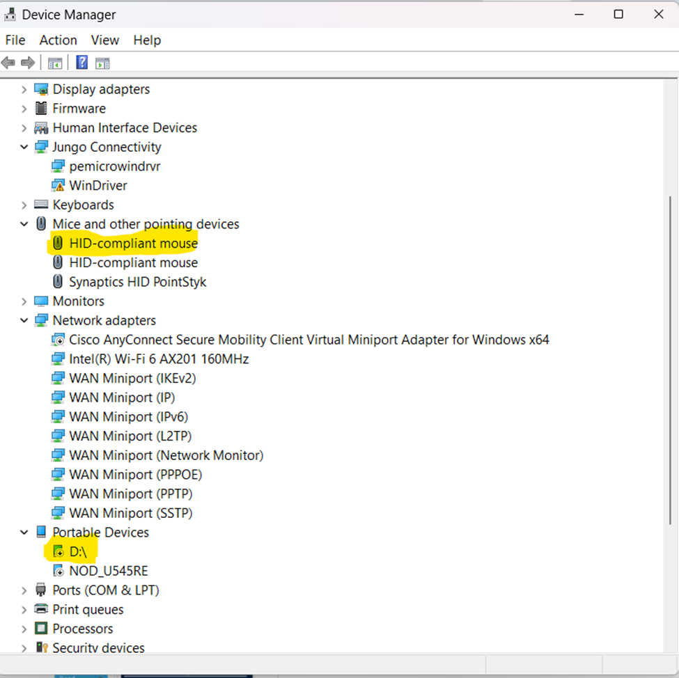679x678 pixels.
Task: Expand the Ports (COM & LPT) node
Action: coord(24,590)
